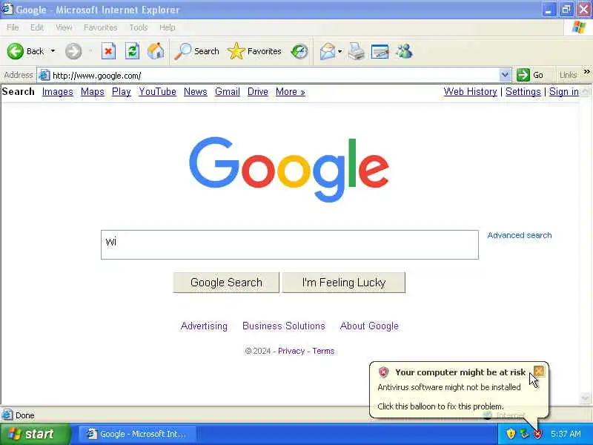Click the Safely Remove Hardware tray icon
The image size is (593, 445).
[x=524, y=434]
